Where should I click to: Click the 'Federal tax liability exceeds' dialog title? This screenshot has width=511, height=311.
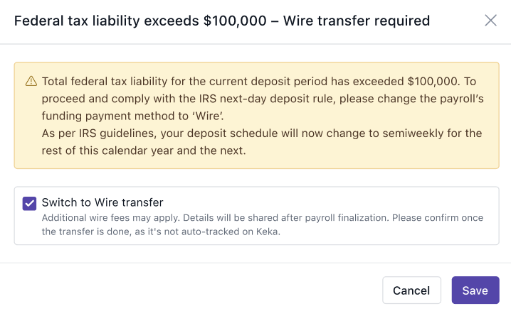[x=105, y=21]
